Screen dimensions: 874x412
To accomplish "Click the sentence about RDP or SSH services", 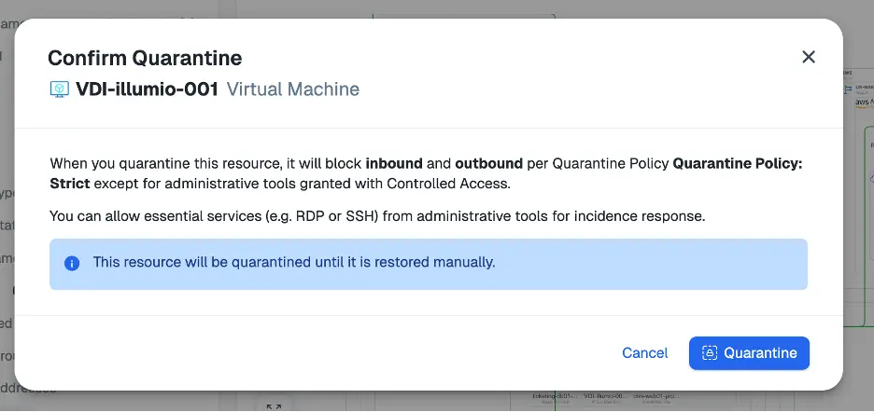I will pos(377,216).
